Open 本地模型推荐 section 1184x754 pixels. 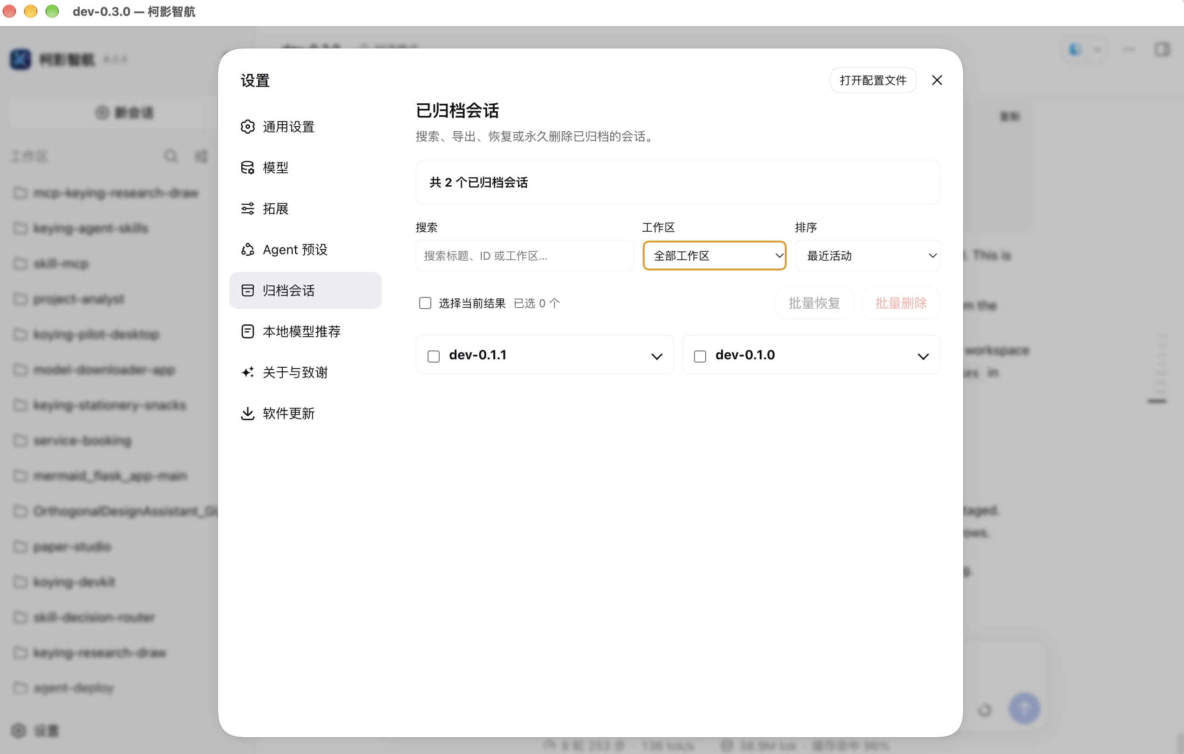click(x=306, y=331)
